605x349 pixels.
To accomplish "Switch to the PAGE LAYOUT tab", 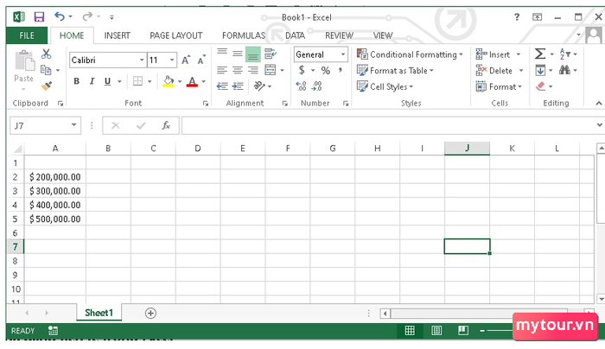I will pos(176,35).
